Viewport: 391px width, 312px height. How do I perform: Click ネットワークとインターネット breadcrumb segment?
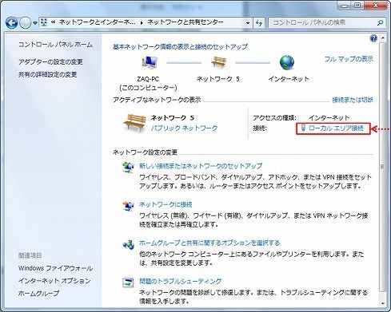click(97, 22)
